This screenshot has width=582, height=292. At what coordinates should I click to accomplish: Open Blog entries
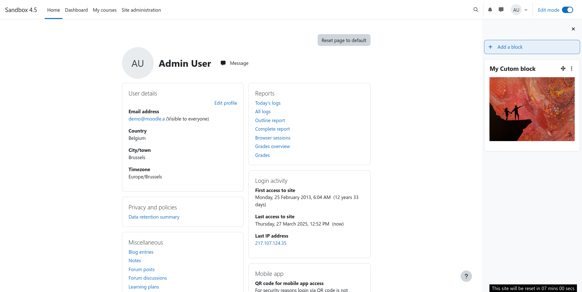pos(141,252)
